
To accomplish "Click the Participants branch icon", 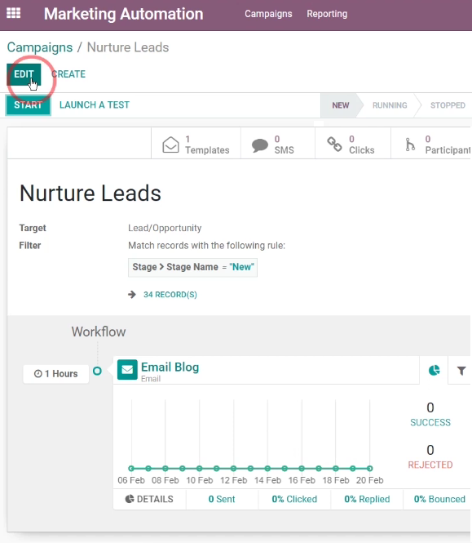I will pos(410,145).
